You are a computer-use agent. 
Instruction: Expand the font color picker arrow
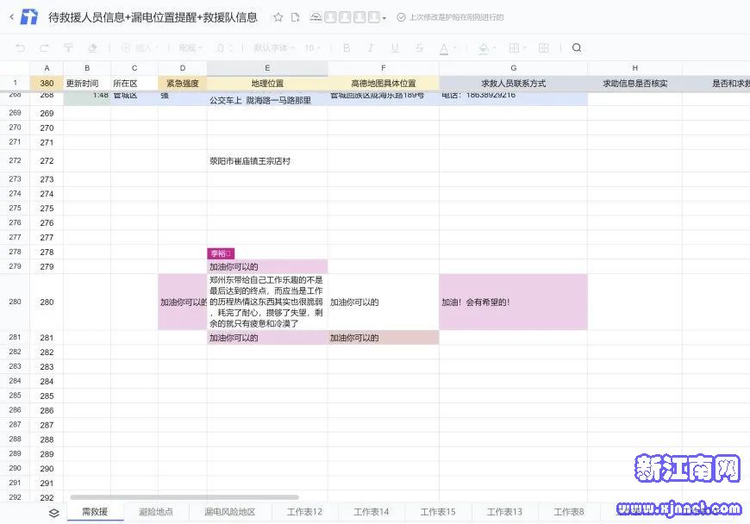[455, 48]
